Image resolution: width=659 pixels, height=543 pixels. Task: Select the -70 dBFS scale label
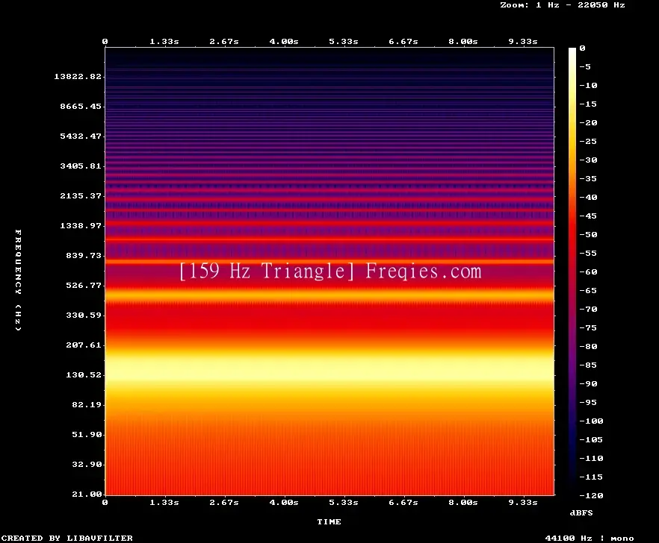point(588,310)
